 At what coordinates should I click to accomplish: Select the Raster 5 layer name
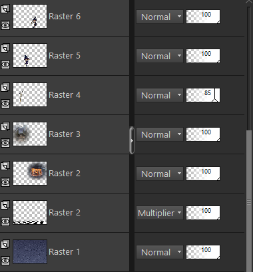click(65, 56)
